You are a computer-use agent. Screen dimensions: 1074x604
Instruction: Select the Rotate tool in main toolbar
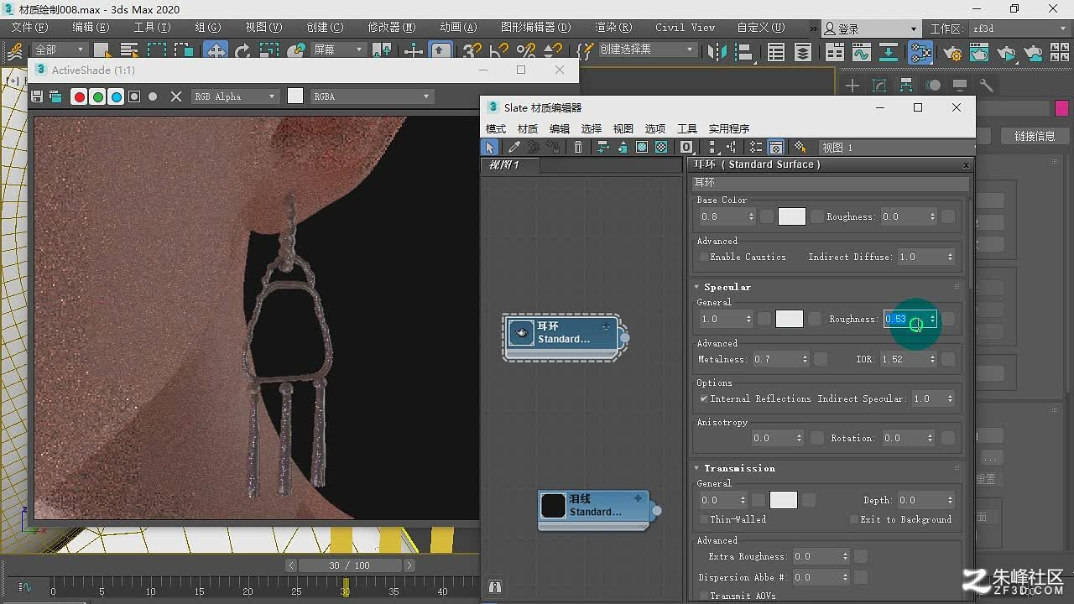[242, 51]
